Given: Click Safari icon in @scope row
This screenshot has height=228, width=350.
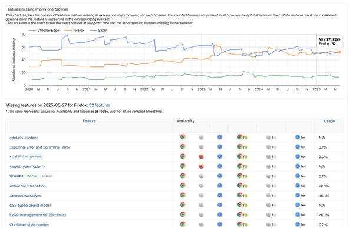Looking at the screenshot, I should (x=220, y=176).
